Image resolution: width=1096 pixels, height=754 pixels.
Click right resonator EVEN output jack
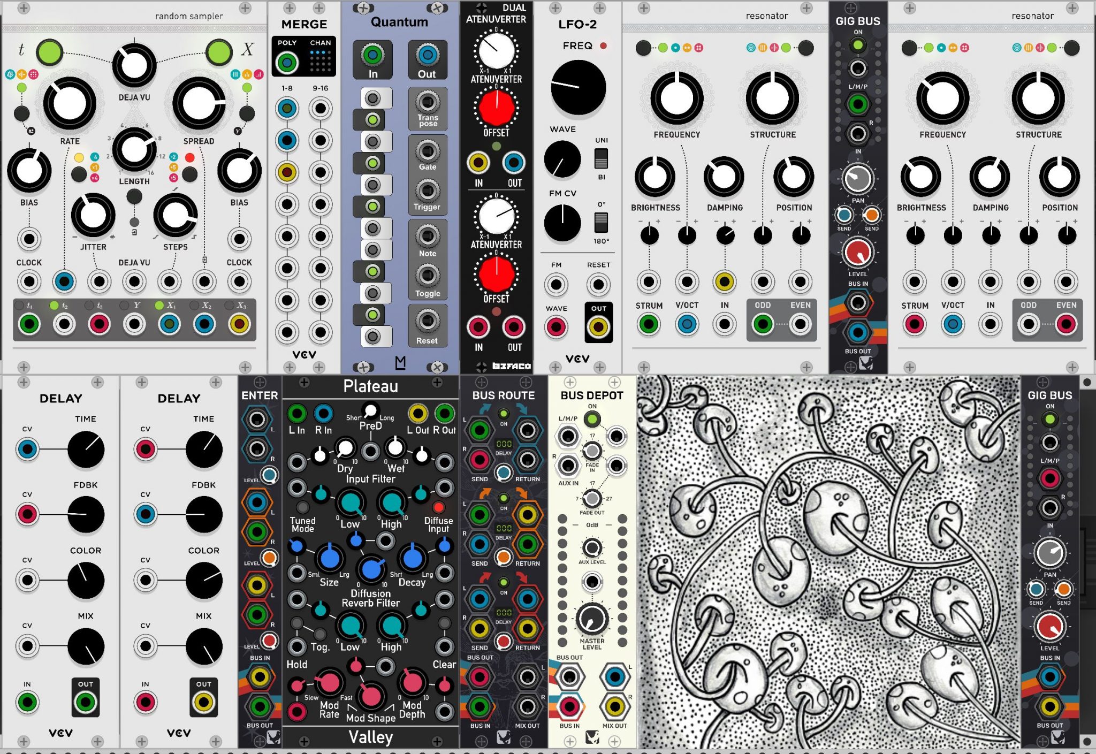(1066, 324)
